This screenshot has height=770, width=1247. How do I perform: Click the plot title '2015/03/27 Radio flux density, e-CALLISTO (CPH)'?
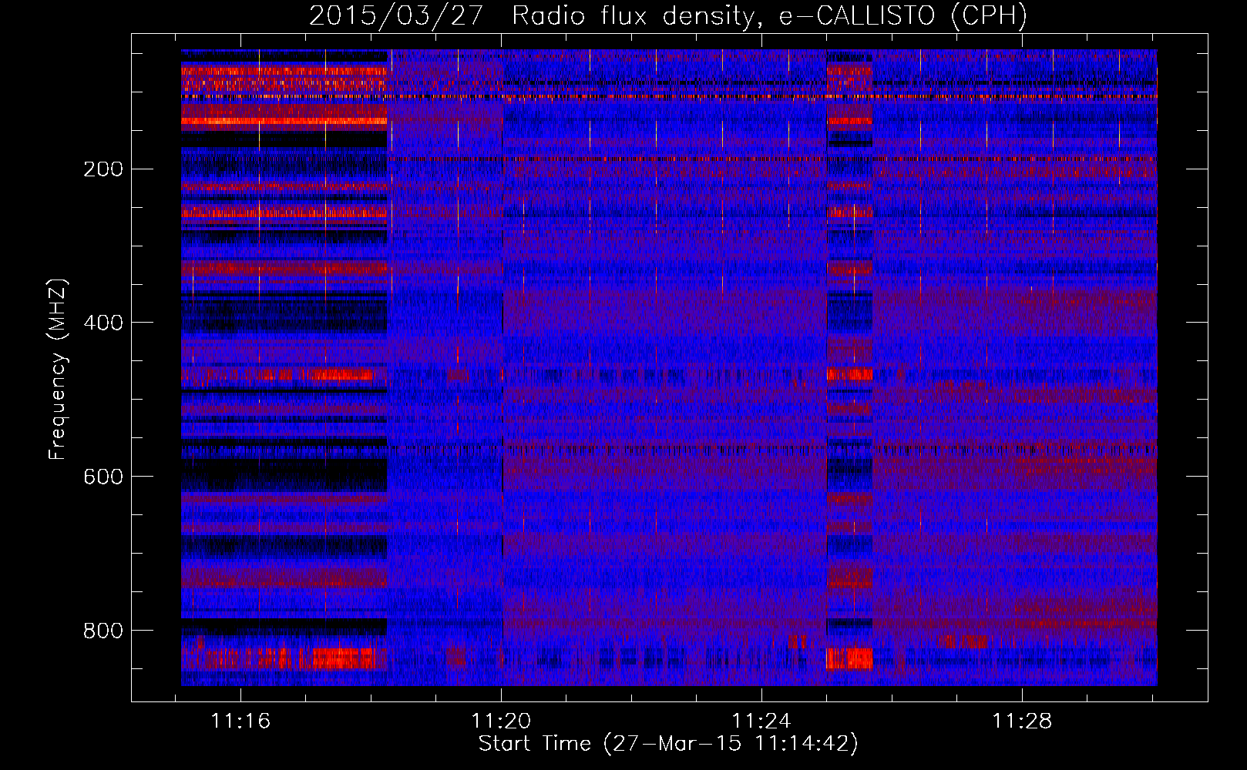pos(668,15)
